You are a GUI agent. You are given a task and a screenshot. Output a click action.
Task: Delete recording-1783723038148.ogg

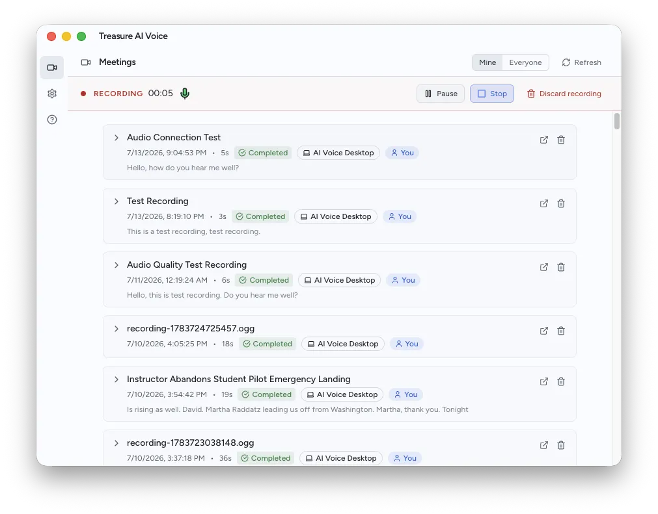click(561, 445)
